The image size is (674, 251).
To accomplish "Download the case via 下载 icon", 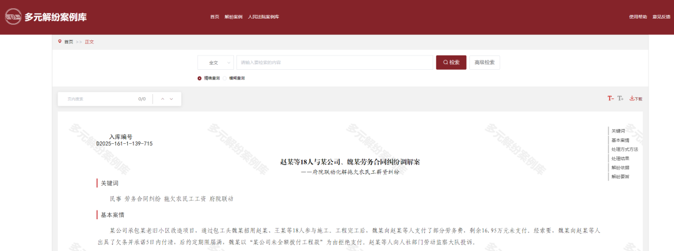I will click(x=636, y=98).
